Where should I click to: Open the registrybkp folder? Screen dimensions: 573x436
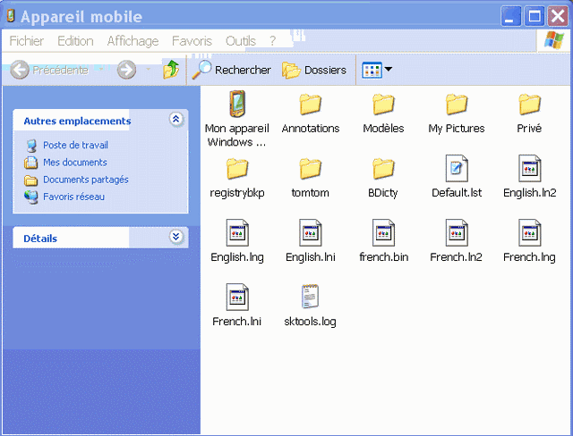(x=236, y=169)
